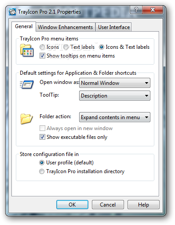The width and height of the screenshot is (175, 225).
Task: Expand the ToolTip Description dropdown
Action: click(115, 96)
